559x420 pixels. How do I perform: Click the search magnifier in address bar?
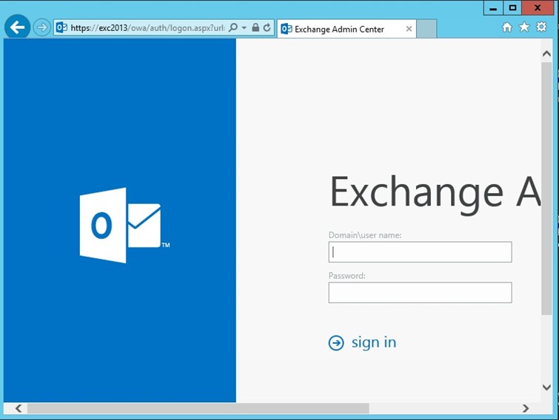pos(232,27)
